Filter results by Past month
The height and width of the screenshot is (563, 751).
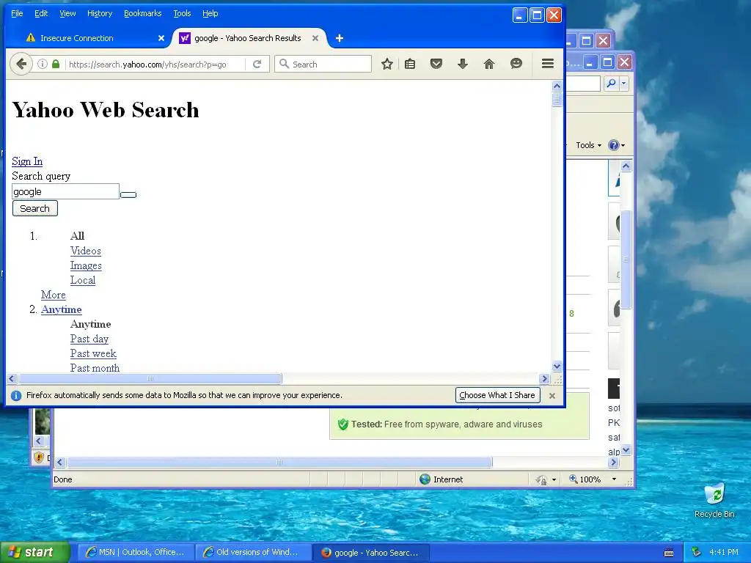[95, 368]
